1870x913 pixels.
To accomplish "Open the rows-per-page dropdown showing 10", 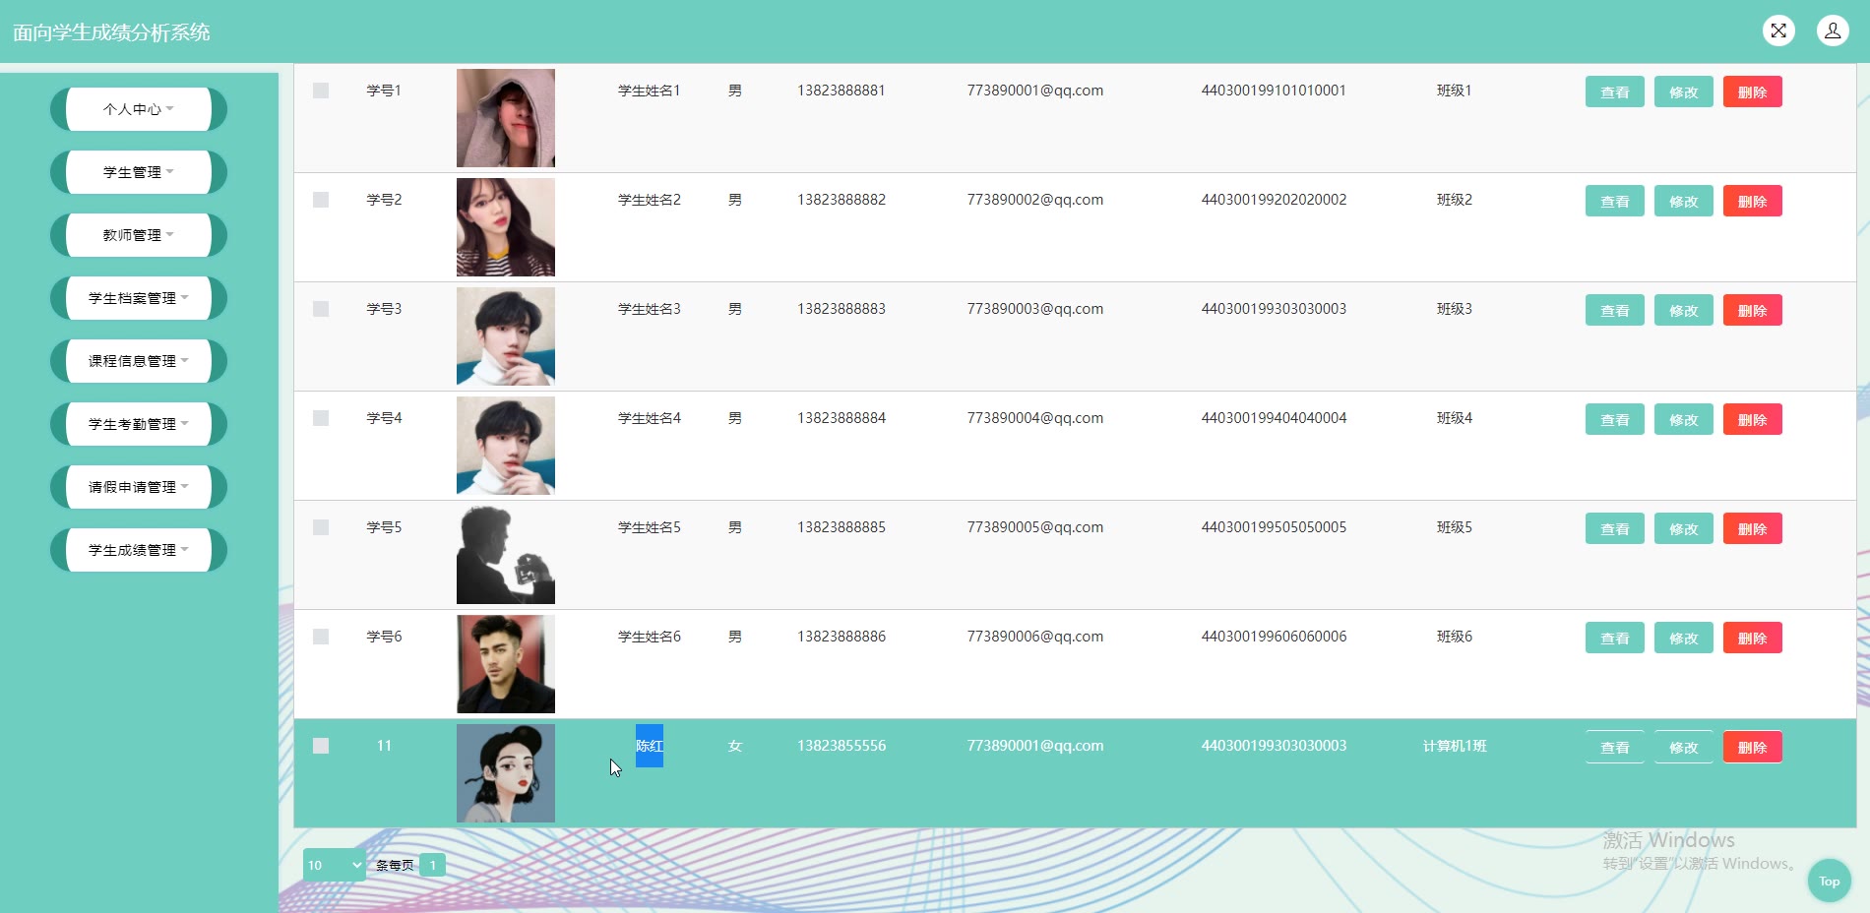I will [x=335, y=865].
